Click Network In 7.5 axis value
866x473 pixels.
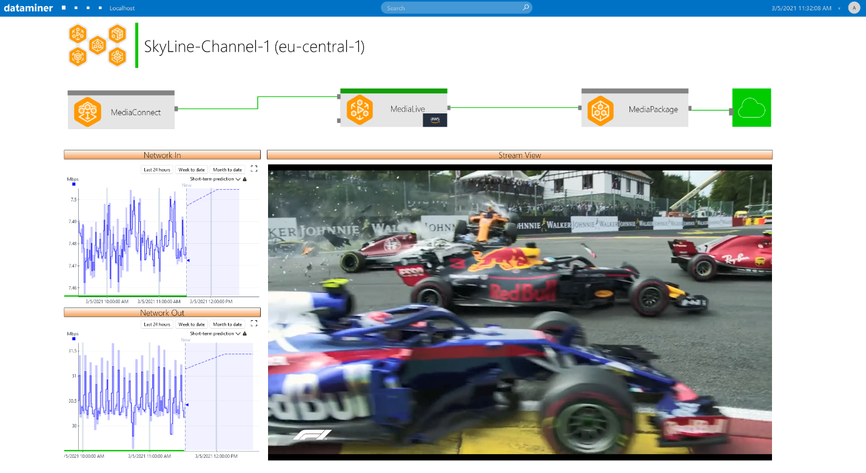click(73, 200)
